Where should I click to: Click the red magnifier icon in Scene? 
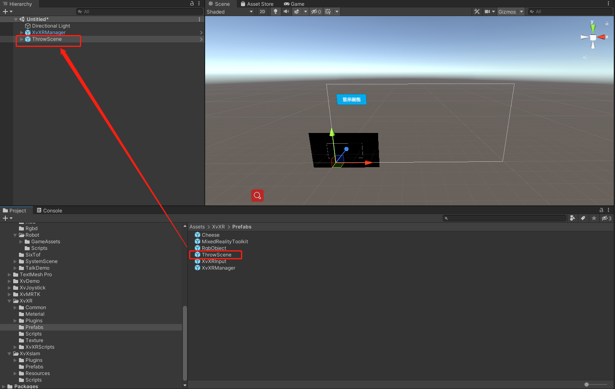point(257,195)
